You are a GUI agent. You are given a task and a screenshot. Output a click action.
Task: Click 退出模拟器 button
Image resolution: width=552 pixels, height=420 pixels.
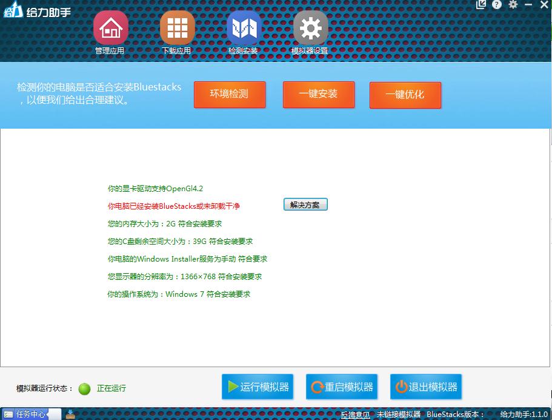pyautogui.click(x=426, y=387)
